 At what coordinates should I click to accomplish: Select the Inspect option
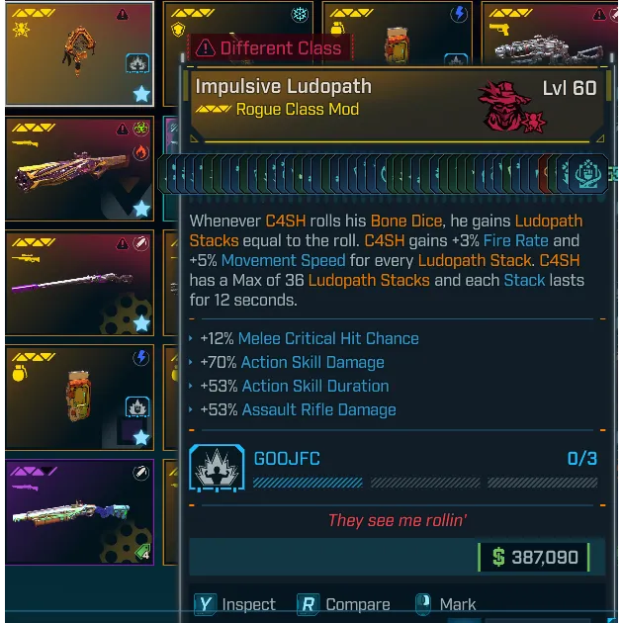tap(234, 604)
